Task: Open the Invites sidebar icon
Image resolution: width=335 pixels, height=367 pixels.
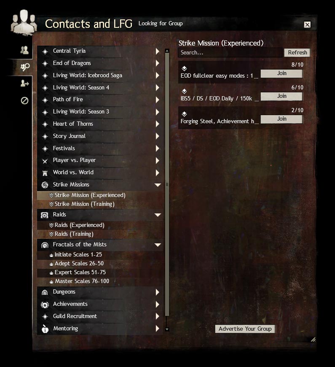Action: coord(24,83)
